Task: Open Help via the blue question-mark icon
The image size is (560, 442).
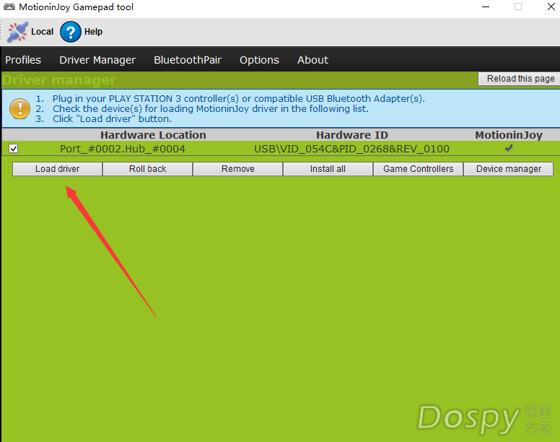Action: click(x=70, y=32)
